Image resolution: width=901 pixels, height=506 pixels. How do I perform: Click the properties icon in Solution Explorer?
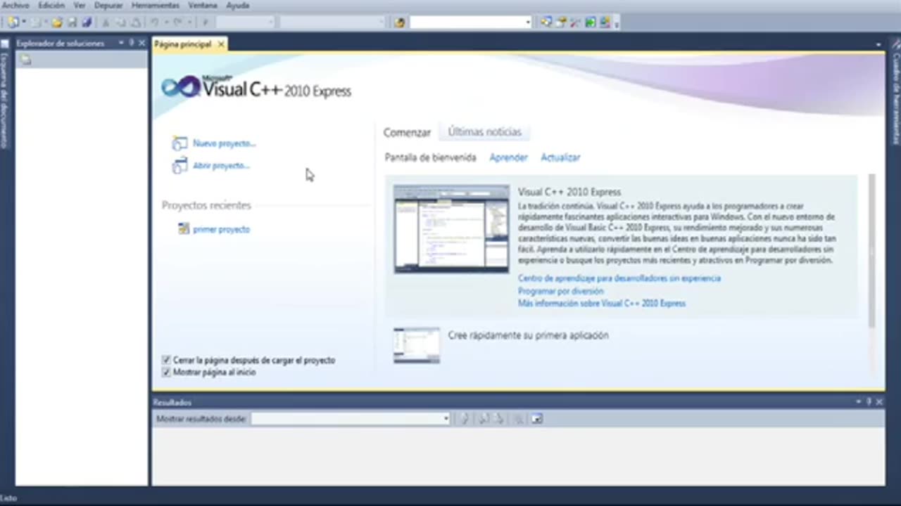26,60
